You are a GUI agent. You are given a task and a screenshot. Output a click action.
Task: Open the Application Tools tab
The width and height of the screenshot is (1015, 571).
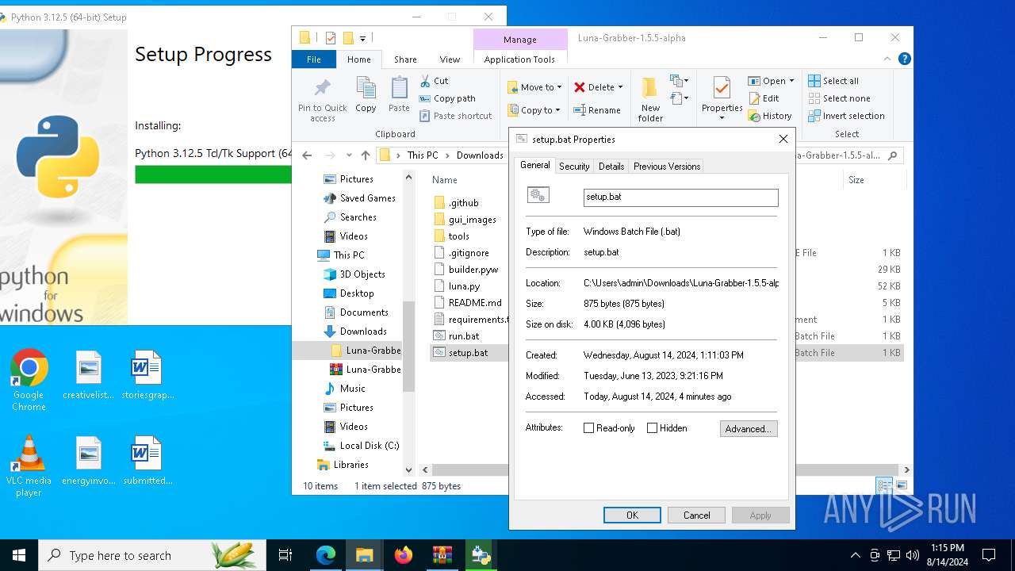pos(519,59)
